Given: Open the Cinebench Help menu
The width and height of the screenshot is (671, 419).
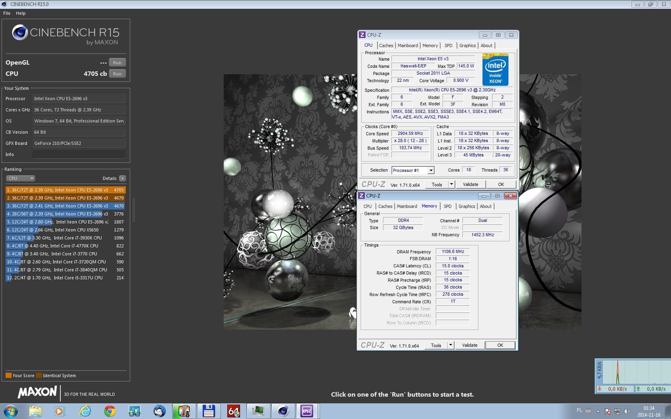Looking at the screenshot, I should click(x=20, y=13).
